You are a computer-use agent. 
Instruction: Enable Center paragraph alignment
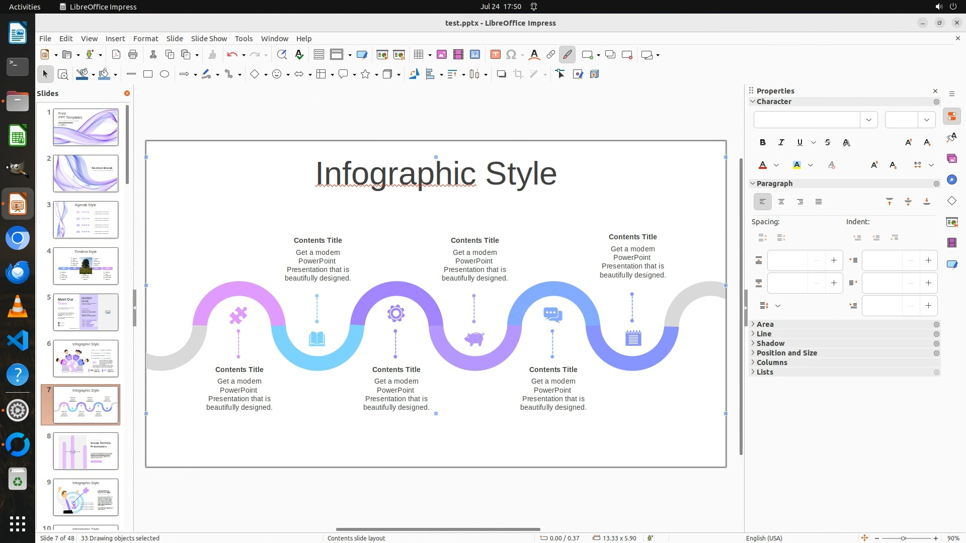pos(781,202)
